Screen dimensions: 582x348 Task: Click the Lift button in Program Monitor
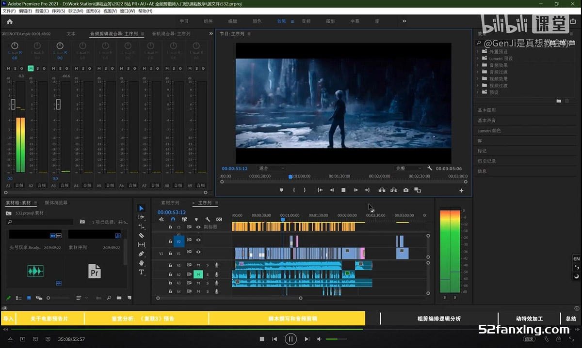382,190
